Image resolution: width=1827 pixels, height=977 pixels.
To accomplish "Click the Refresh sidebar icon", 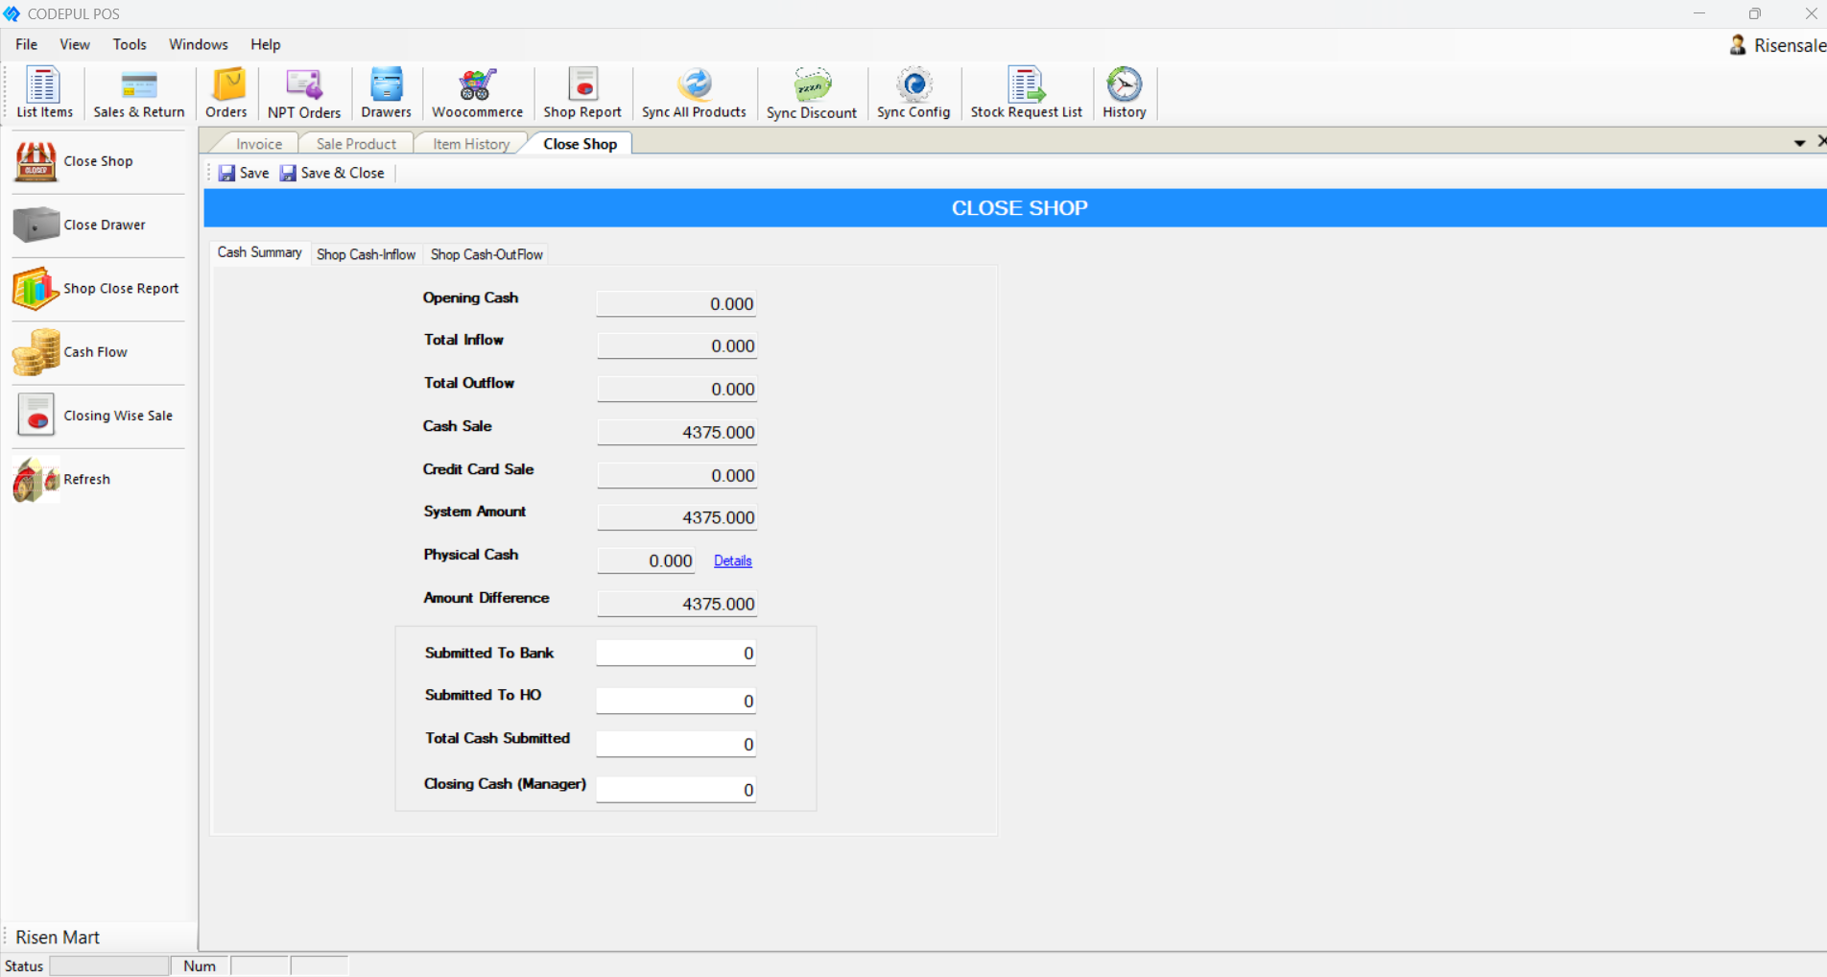I will point(86,479).
